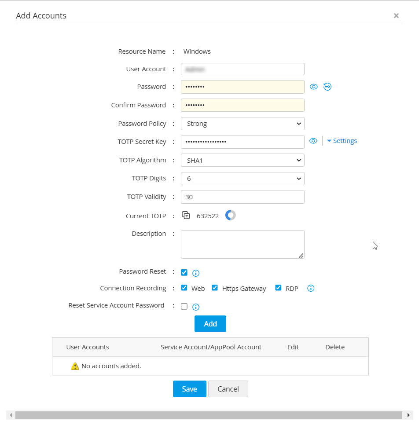Enable Reset Service Account Password checkbox
419x425 pixels.
184,307
